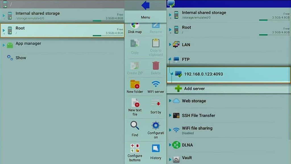Open the Disk map tool
The width and height of the screenshot is (291, 164).
135,28
